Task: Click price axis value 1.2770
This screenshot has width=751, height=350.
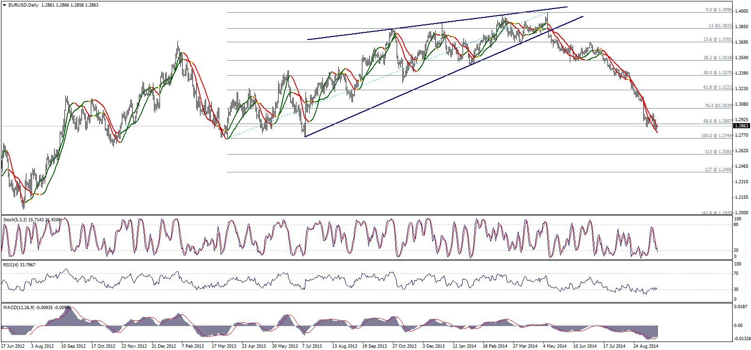Action: click(x=742, y=135)
